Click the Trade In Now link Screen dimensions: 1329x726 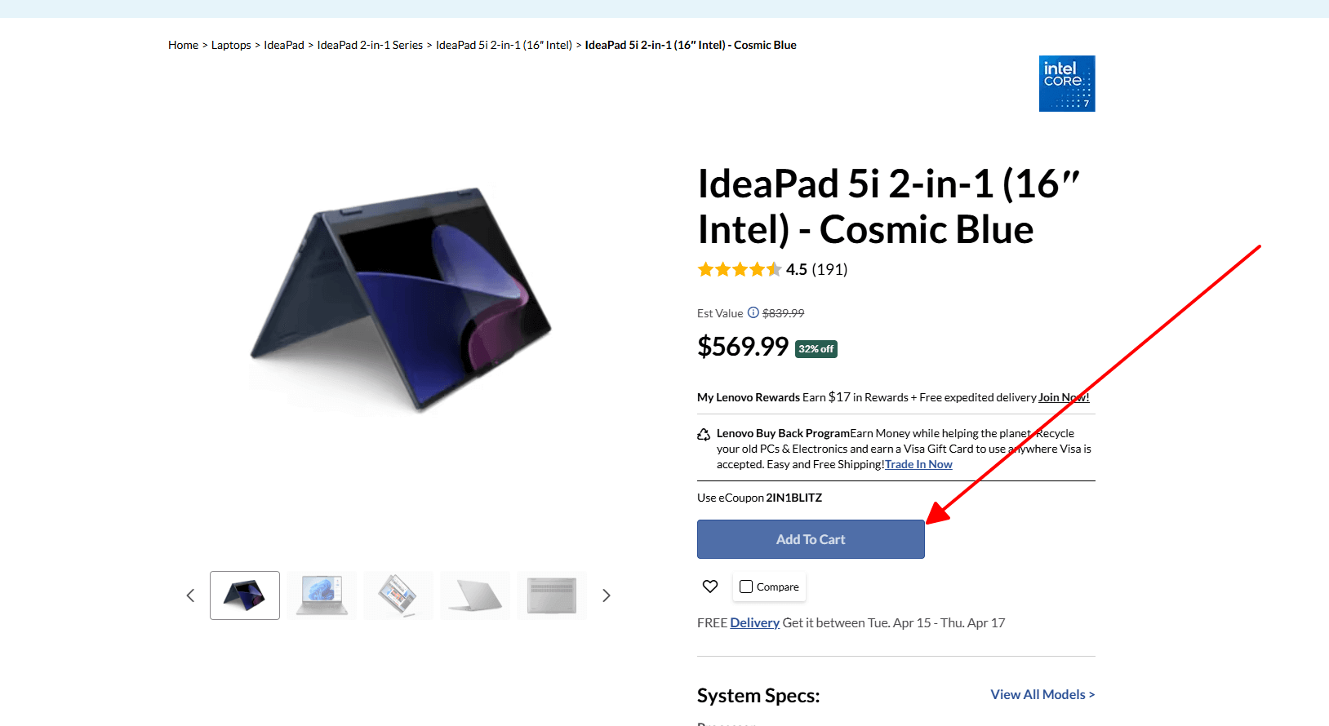click(918, 464)
